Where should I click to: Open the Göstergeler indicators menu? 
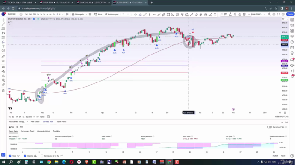(78, 14)
